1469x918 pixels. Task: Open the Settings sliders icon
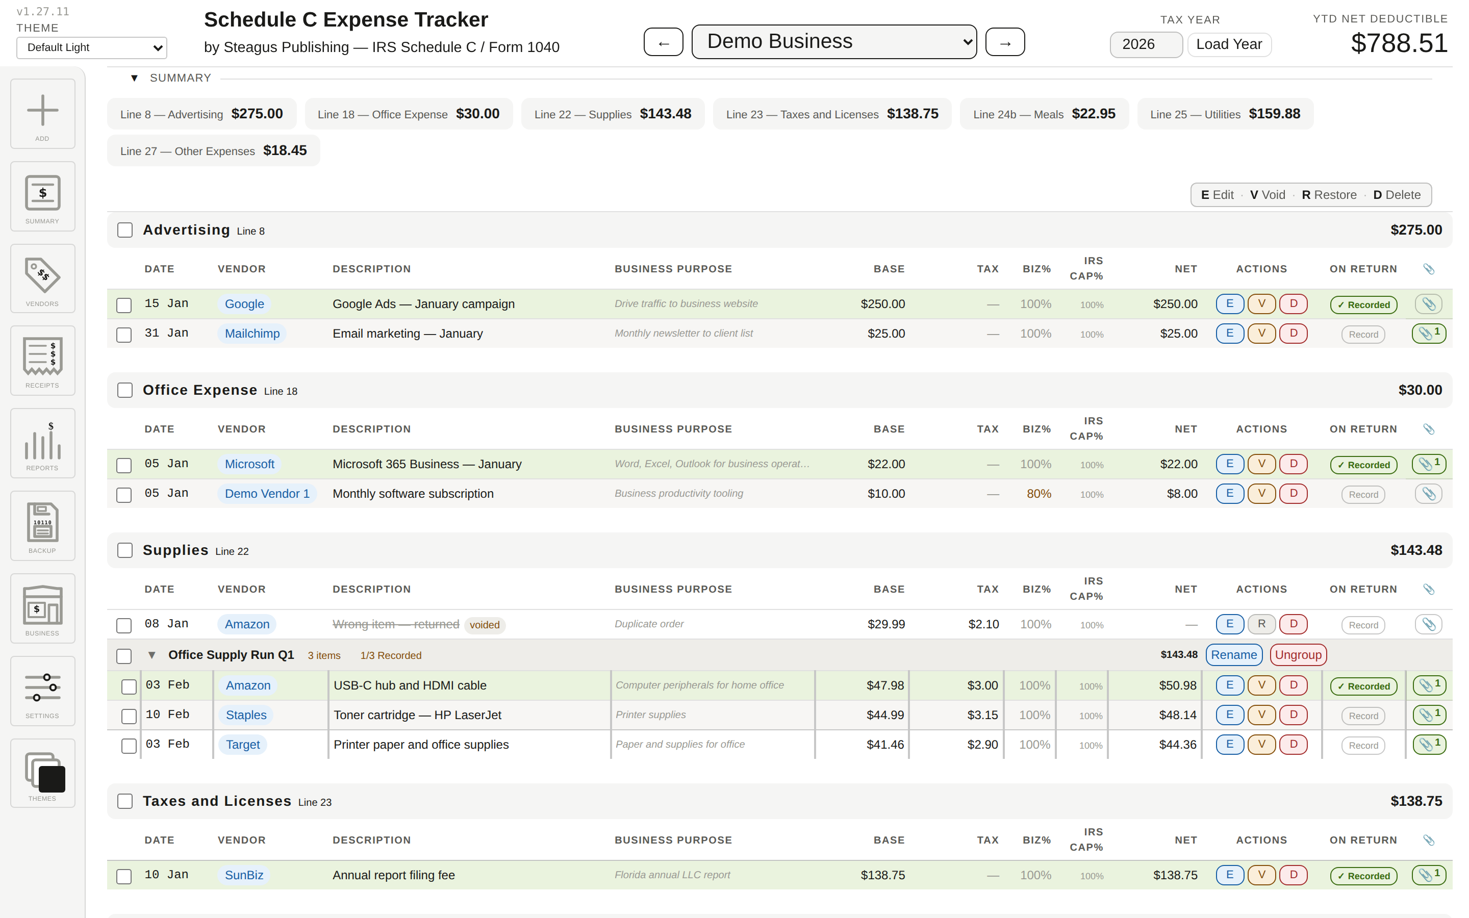[x=42, y=691]
